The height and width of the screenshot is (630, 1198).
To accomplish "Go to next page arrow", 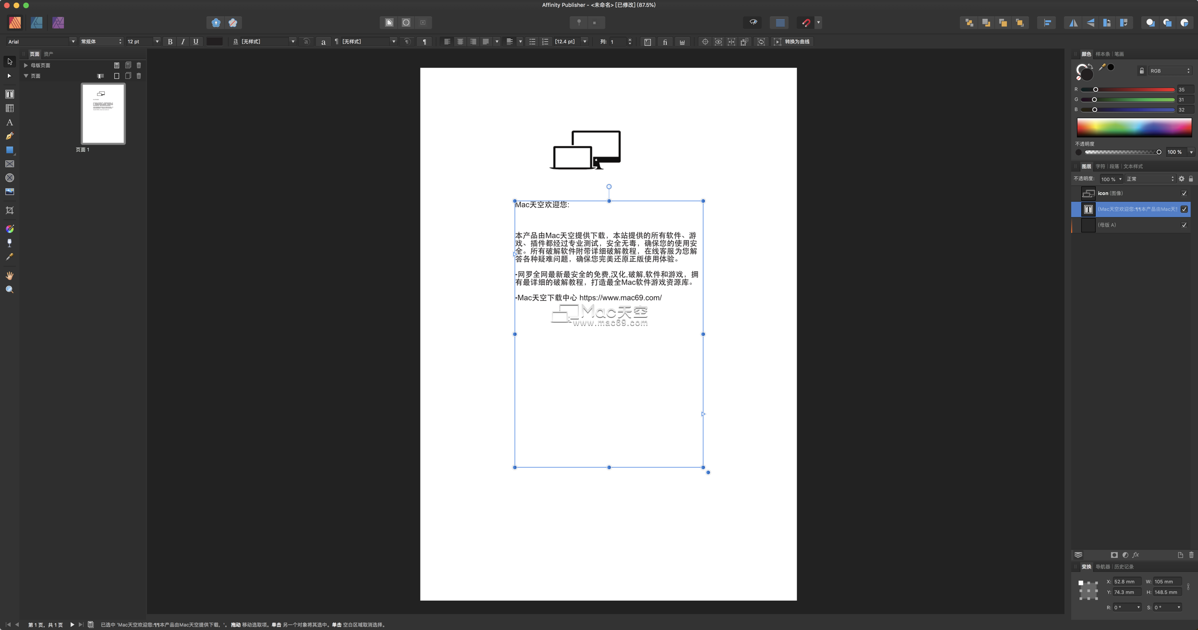I will 72,625.
